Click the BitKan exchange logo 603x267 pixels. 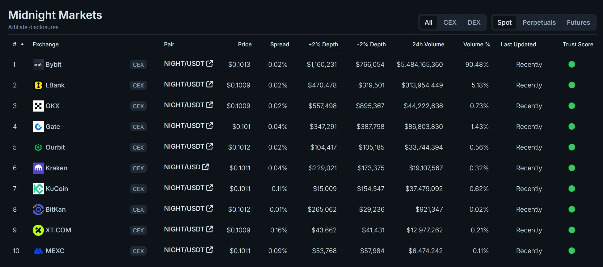point(38,210)
